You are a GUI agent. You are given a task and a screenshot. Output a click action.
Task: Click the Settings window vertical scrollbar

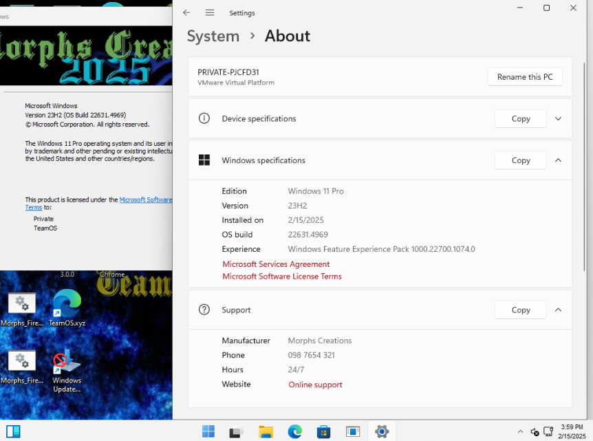[x=585, y=166]
